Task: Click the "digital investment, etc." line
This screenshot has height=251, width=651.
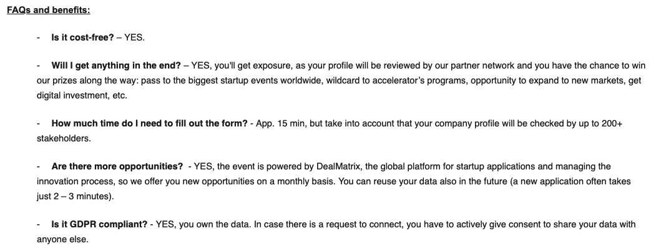Action: pos(82,96)
